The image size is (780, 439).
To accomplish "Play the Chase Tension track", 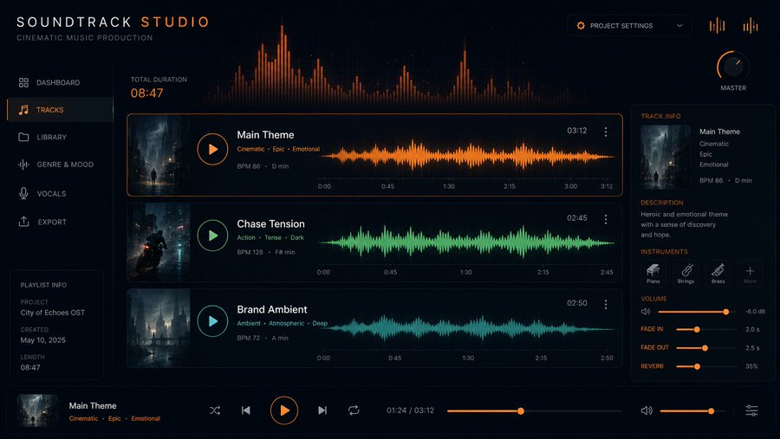I will point(212,236).
